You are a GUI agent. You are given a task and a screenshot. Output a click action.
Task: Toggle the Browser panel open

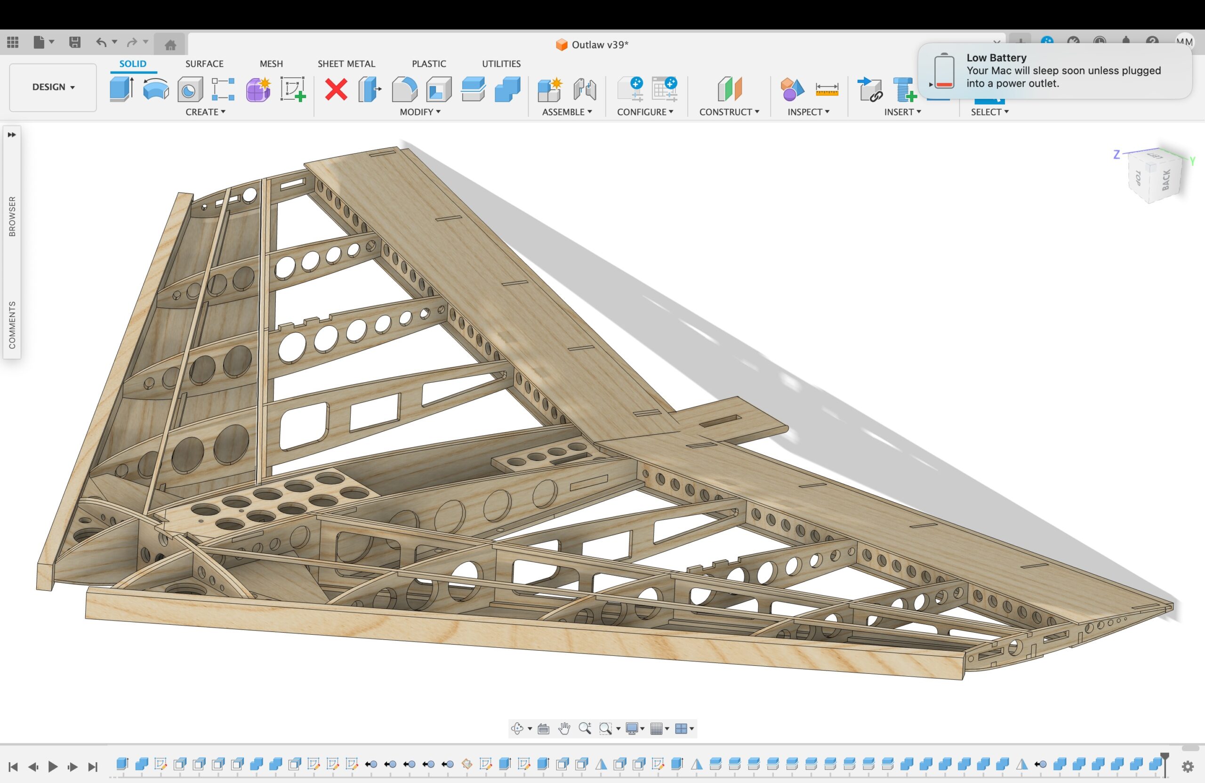click(12, 216)
